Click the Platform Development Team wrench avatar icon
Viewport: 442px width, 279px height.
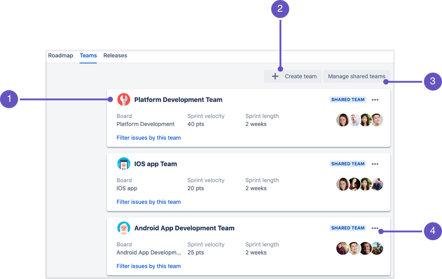[x=123, y=99]
